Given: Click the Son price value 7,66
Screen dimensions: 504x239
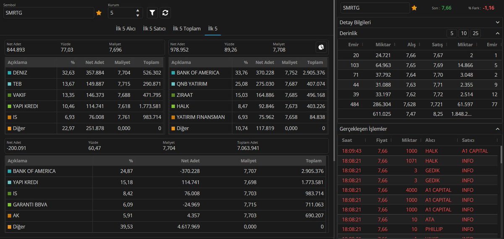Looking at the screenshot, I should click(x=446, y=8).
